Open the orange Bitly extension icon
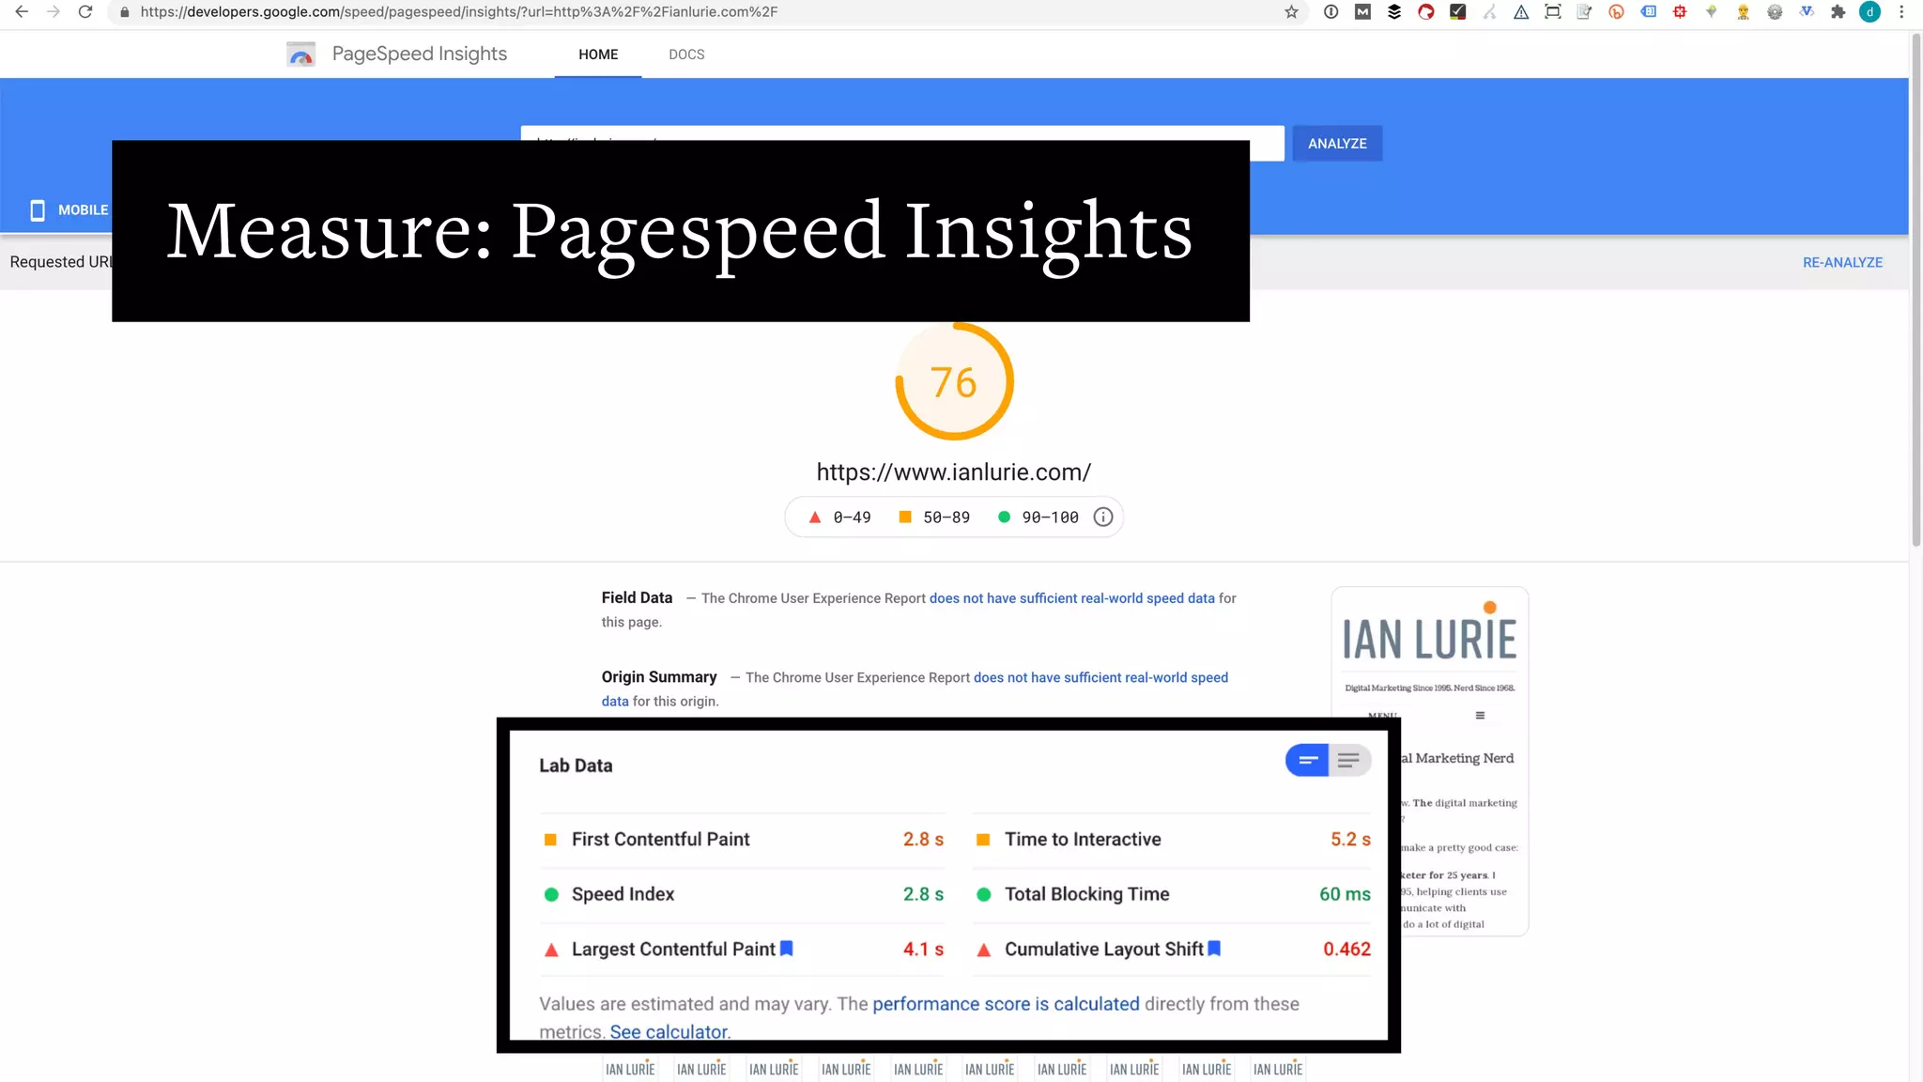Screen dimensions: 1923x1082 click(1616, 12)
